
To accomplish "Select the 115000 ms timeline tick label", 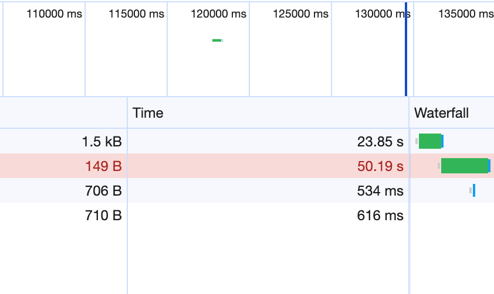I will point(136,14).
